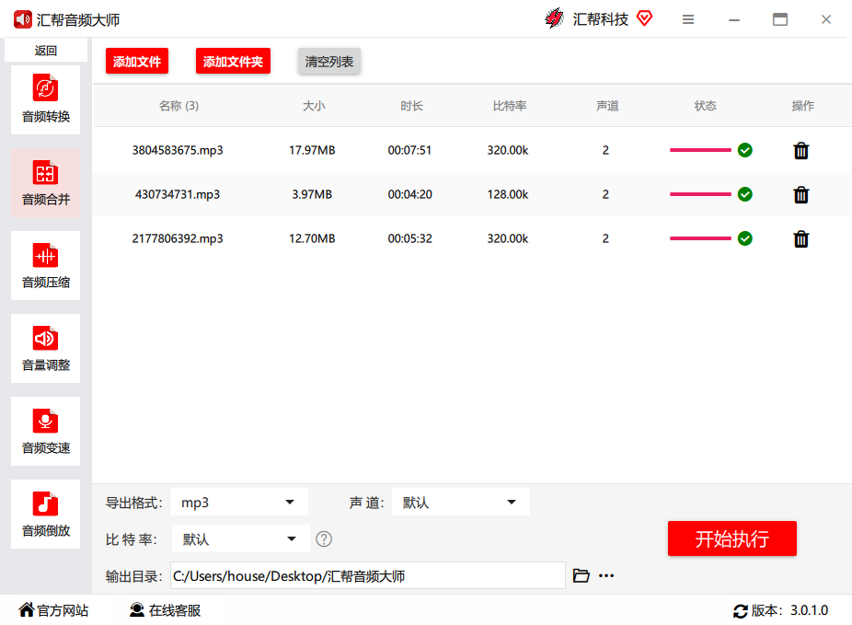Remove 3804583675.mp3 with the trash icon
This screenshot has width=852, height=625.
pyautogui.click(x=800, y=150)
